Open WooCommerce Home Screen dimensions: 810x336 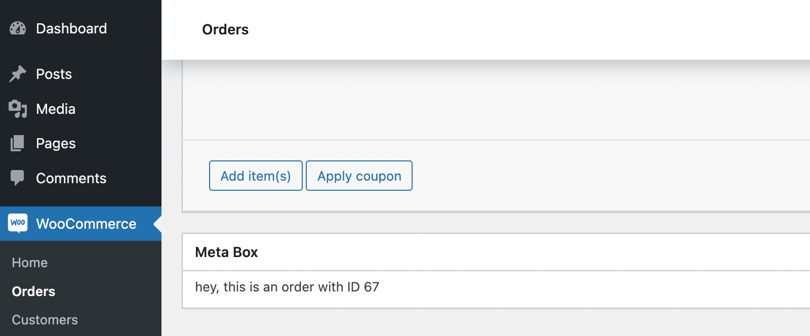pos(30,262)
